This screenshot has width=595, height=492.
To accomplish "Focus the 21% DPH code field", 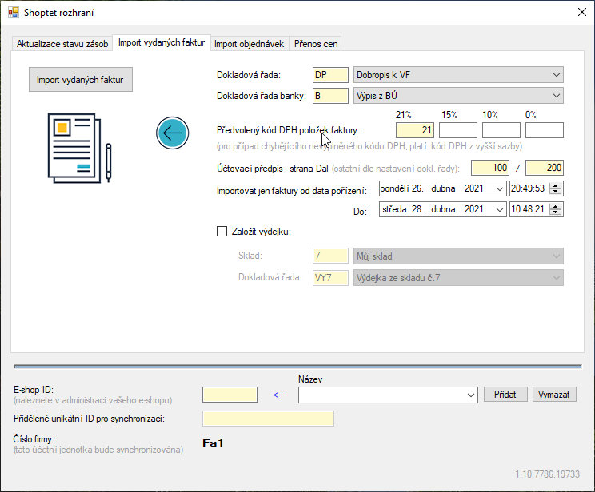I will point(415,130).
